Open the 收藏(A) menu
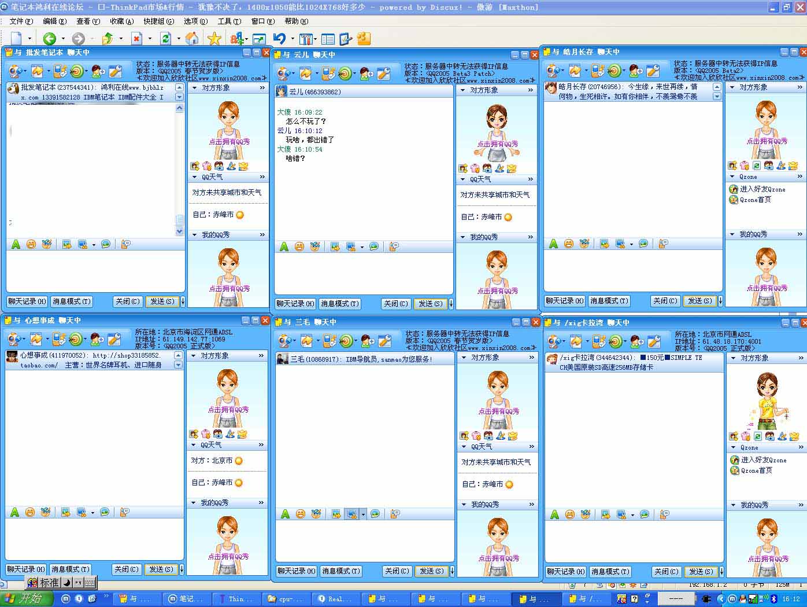Viewport: 807px width, 607px height. 121,21
